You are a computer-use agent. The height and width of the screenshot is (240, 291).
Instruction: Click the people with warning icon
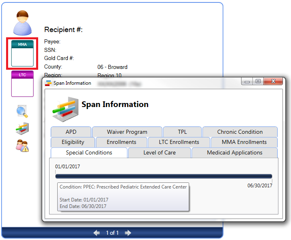[22, 146]
